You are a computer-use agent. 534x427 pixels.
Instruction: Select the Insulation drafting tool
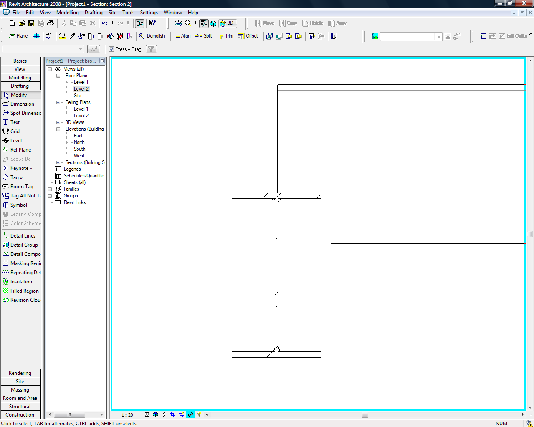click(21, 282)
